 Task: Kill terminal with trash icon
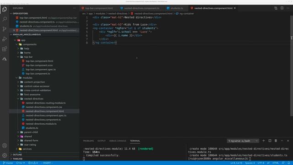[x=276, y=141]
